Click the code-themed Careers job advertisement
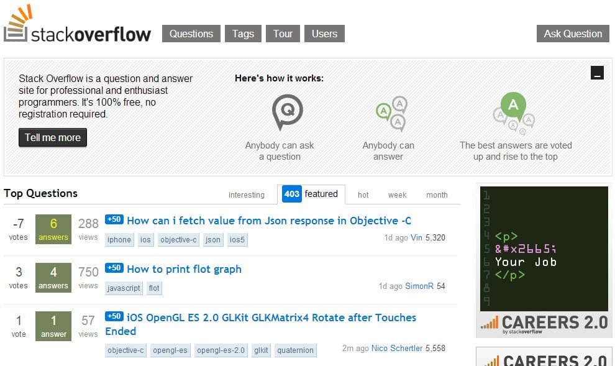 (544, 249)
